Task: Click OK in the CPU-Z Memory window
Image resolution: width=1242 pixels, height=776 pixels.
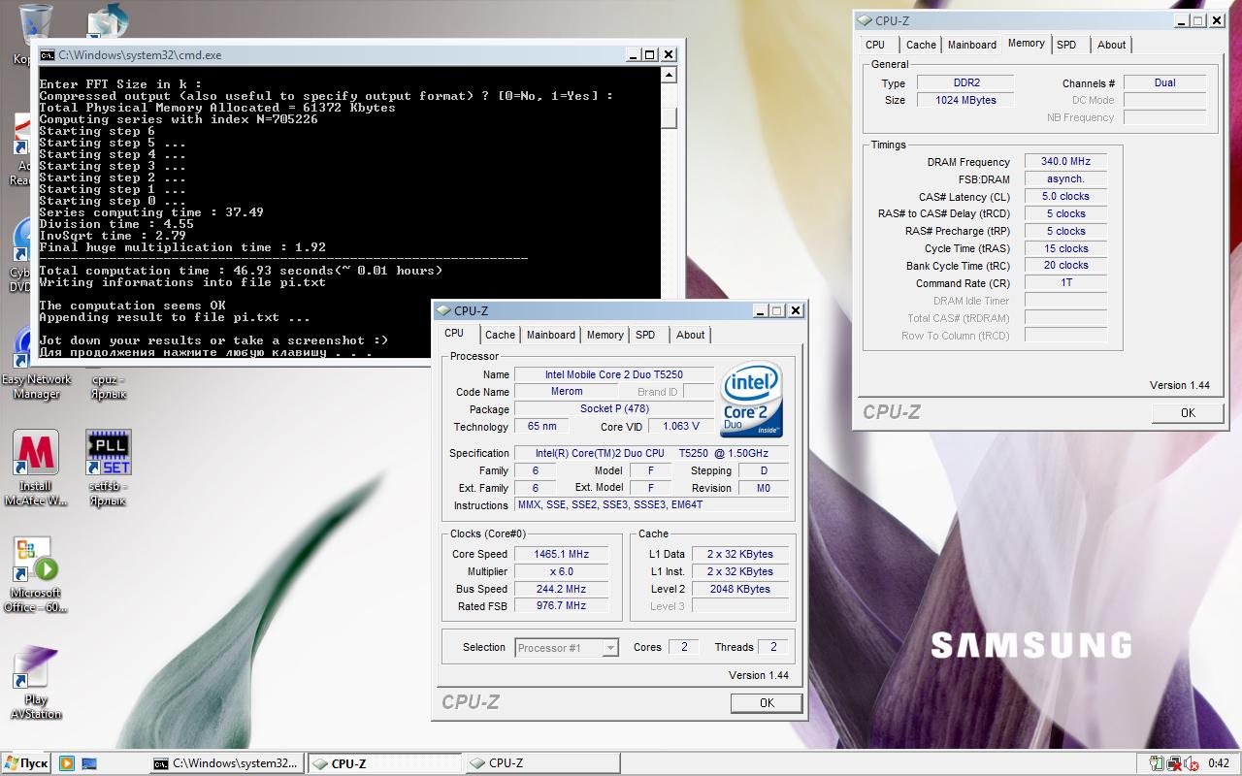Action: [x=1188, y=413]
